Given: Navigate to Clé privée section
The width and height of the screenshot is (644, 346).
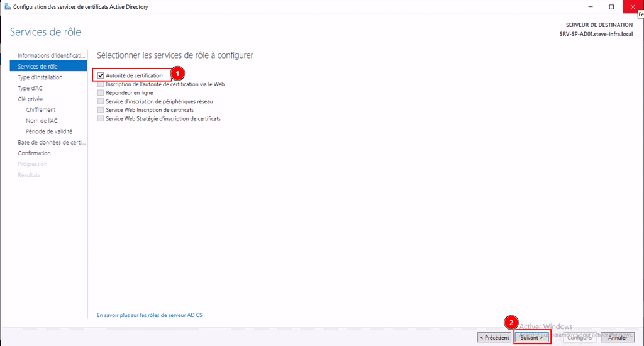Looking at the screenshot, I should click(30, 99).
